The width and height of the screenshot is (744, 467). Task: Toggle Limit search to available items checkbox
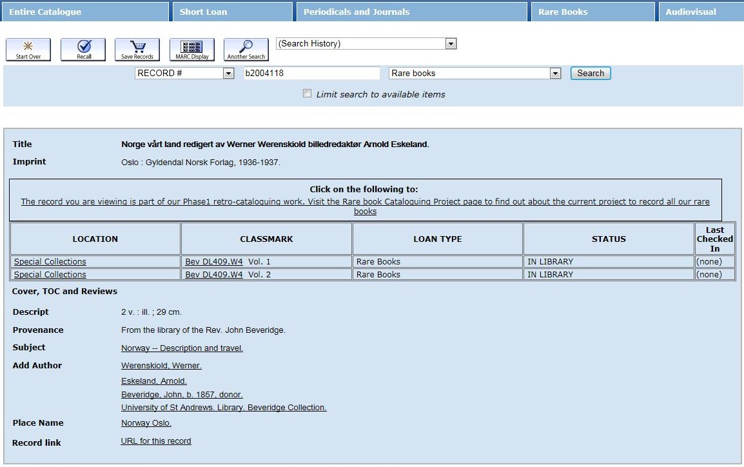tap(307, 94)
